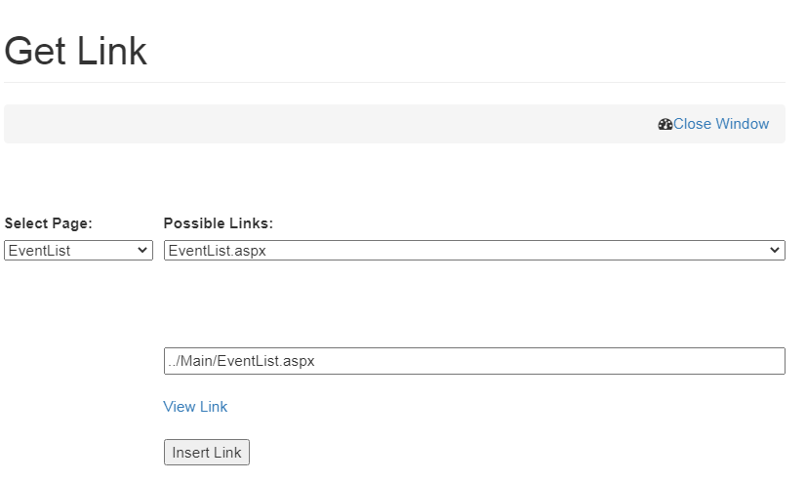Click the ../Main/EventList.aspx path text
The image size is (806, 481).
[241, 361]
